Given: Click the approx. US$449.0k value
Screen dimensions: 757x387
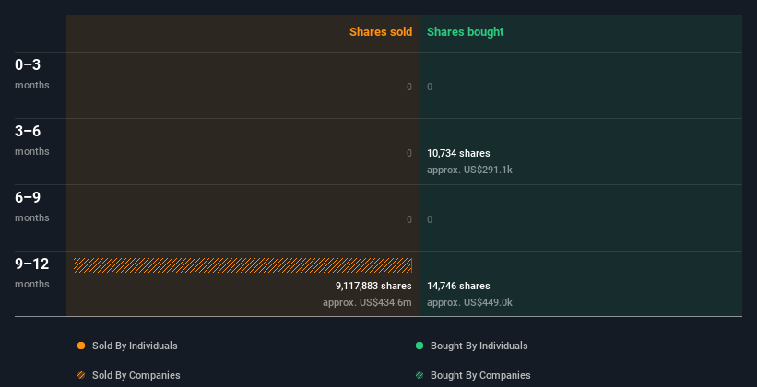Looking at the screenshot, I should tap(469, 302).
